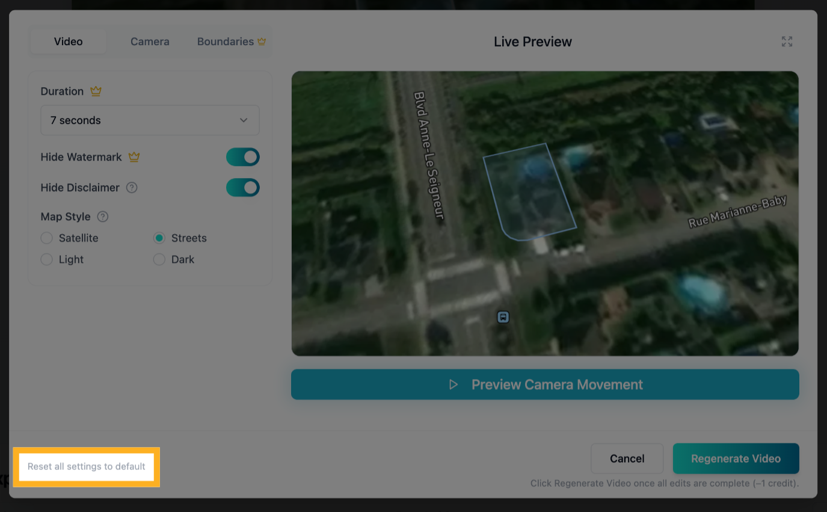
Task: Reset all settings to default
Action: click(x=87, y=466)
